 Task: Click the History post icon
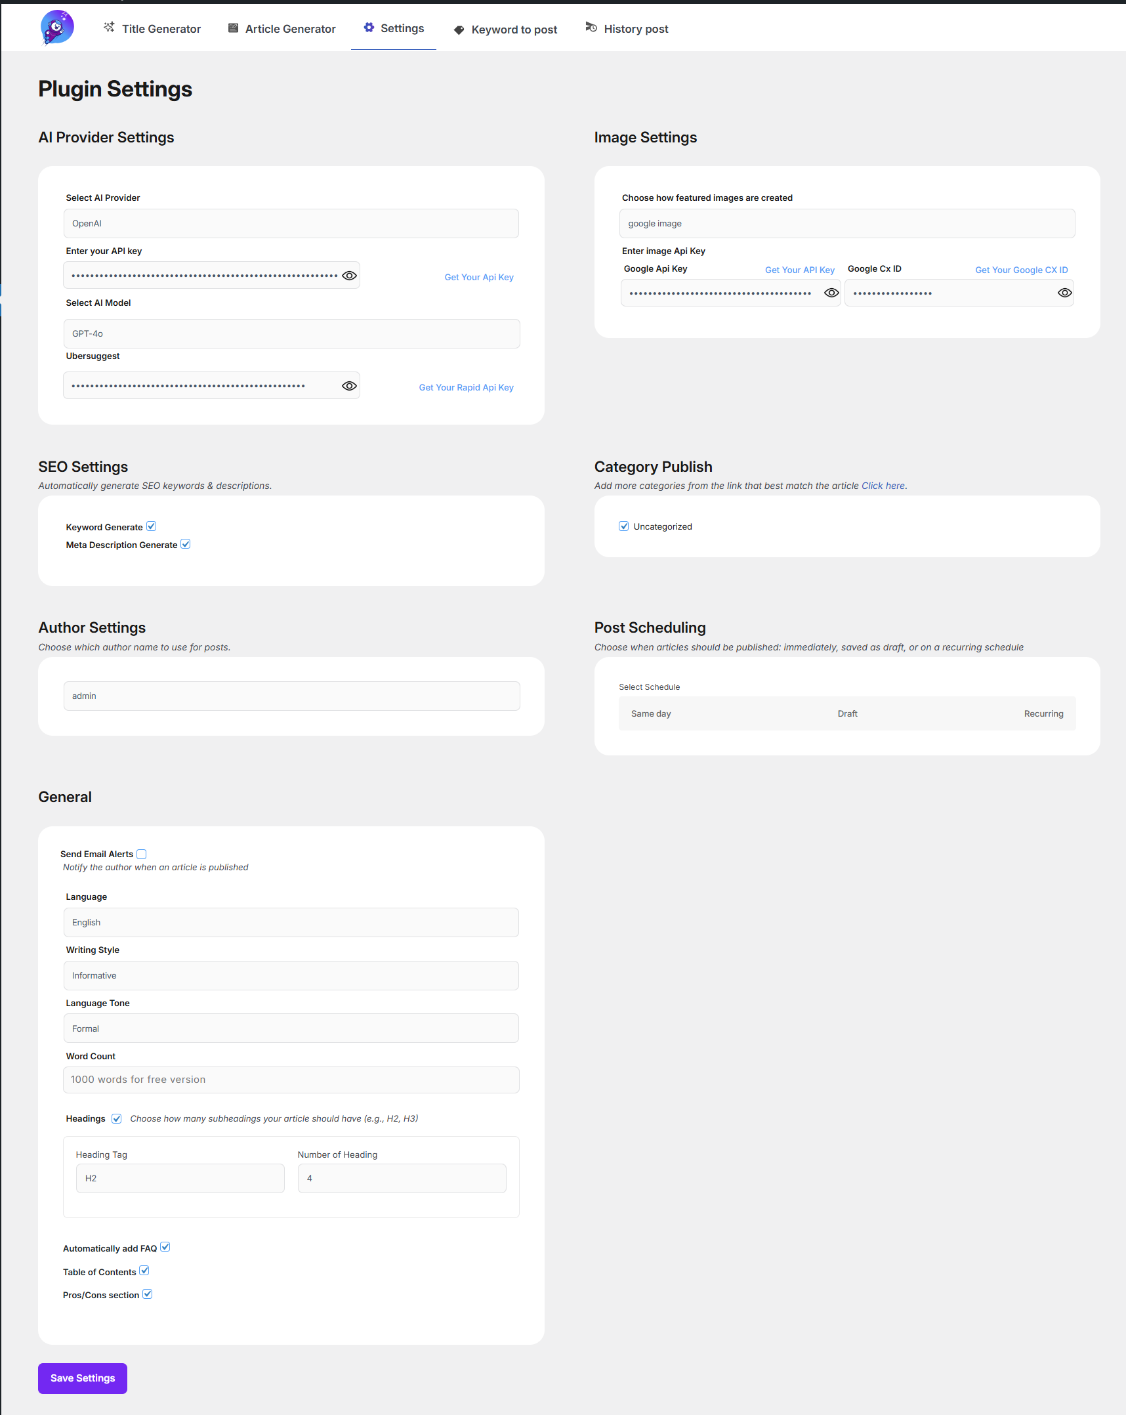point(591,28)
